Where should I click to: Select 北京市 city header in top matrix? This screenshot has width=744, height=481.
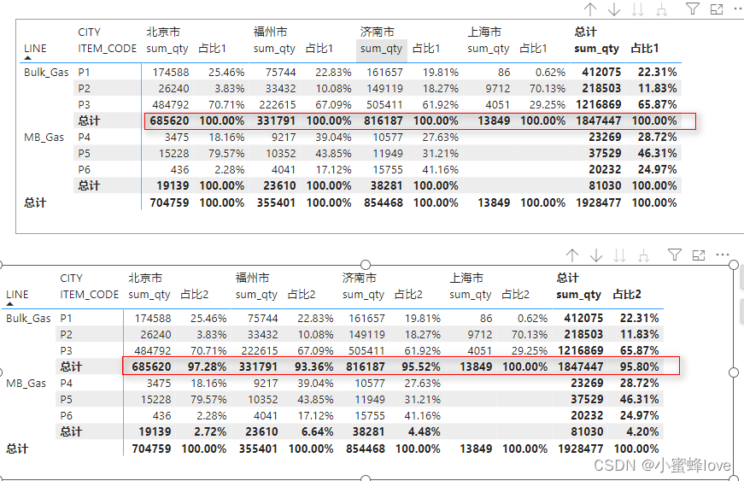163,32
